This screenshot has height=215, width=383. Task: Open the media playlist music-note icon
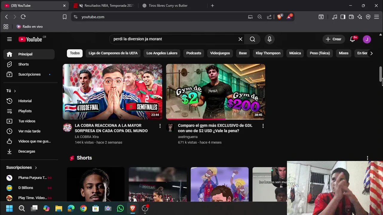(335, 17)
